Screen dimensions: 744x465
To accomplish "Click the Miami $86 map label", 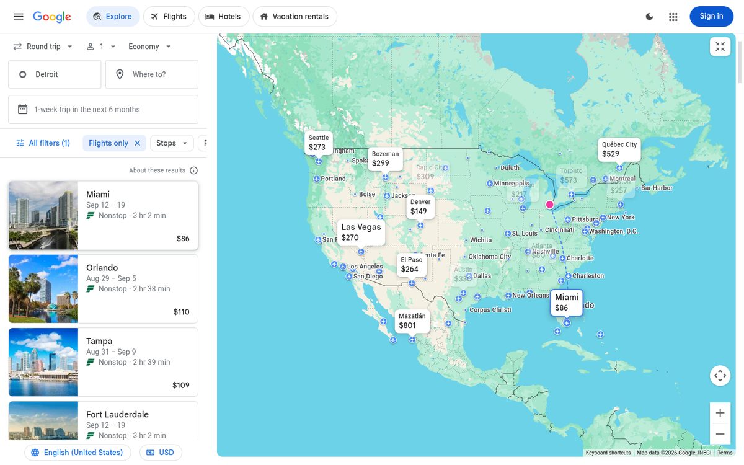I will [567, 303].
